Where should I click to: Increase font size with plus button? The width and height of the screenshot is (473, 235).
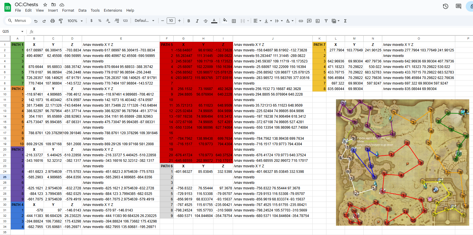click(179, 21)
